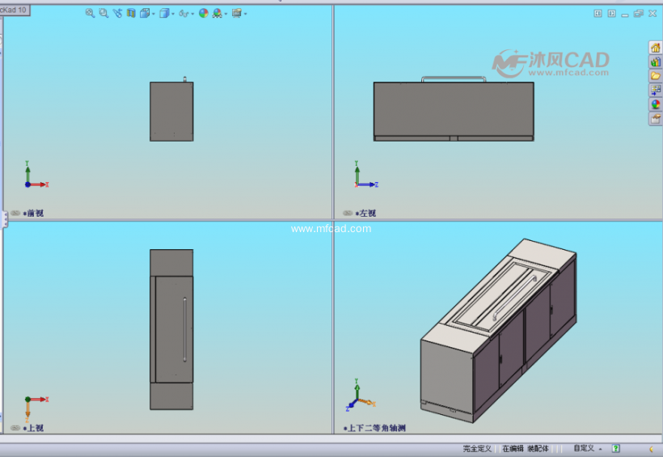The image size is (663, 457).
Task: Restore down the document window
Action: pyautogui.click(x=639, y=14)
